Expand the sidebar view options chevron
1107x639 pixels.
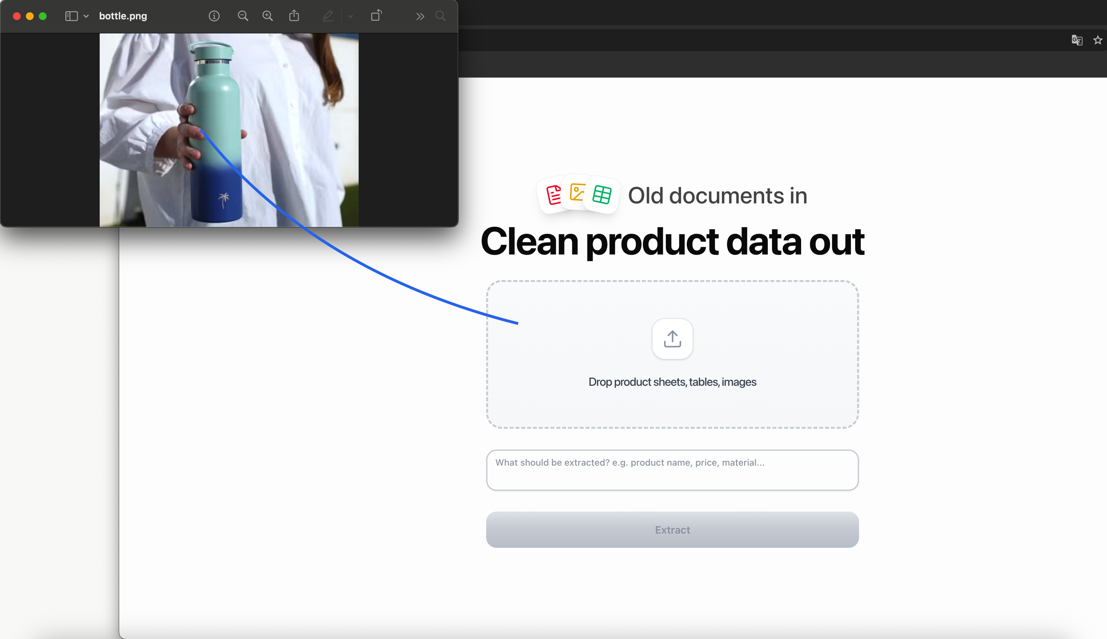coord(86,16)
